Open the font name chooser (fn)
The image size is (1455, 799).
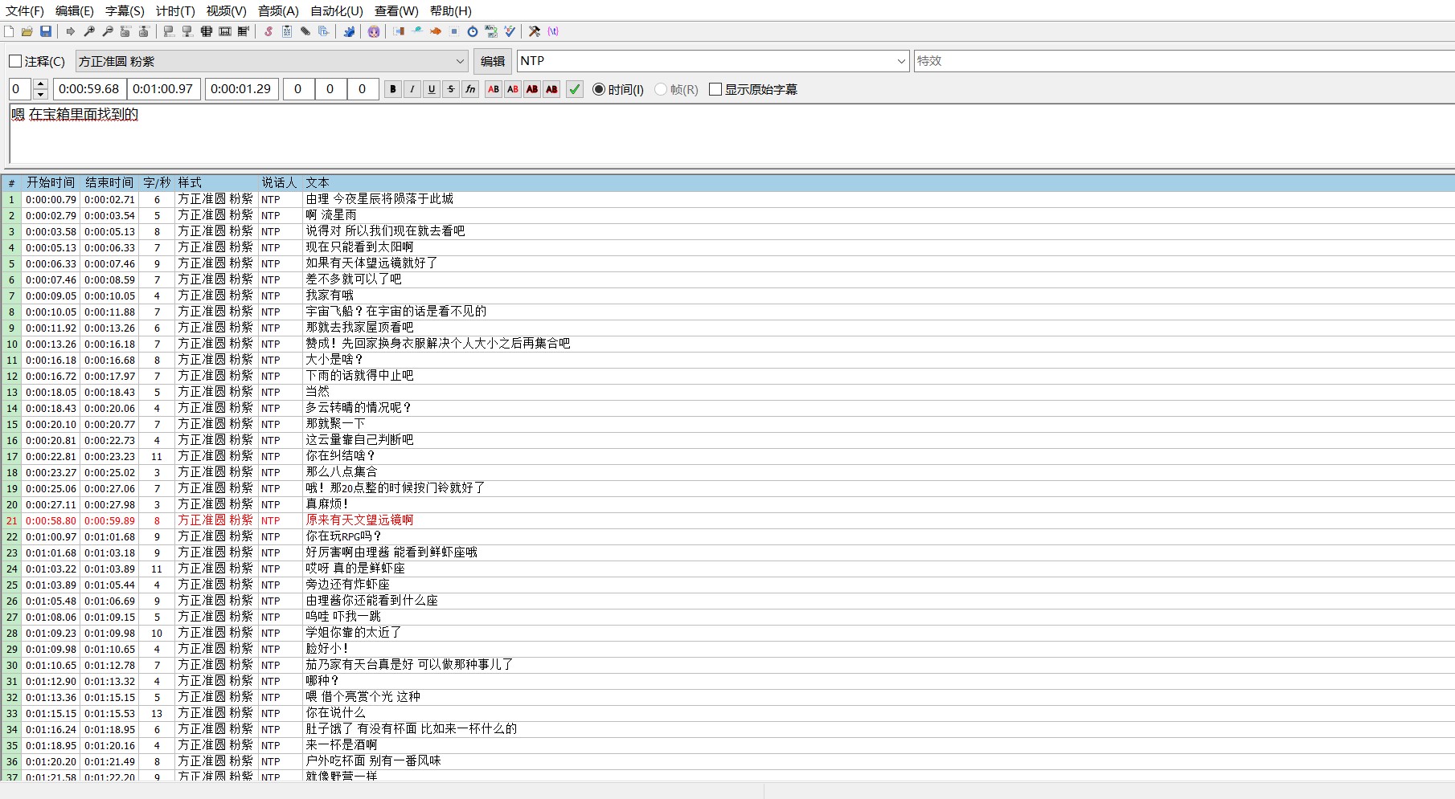[470, 89]
